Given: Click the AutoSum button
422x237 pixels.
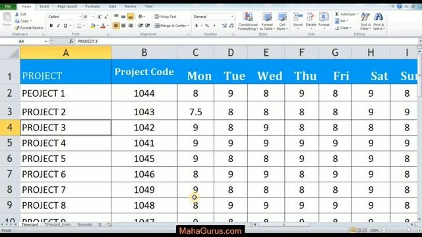Looking at the screenshot, I should [346, 14].
